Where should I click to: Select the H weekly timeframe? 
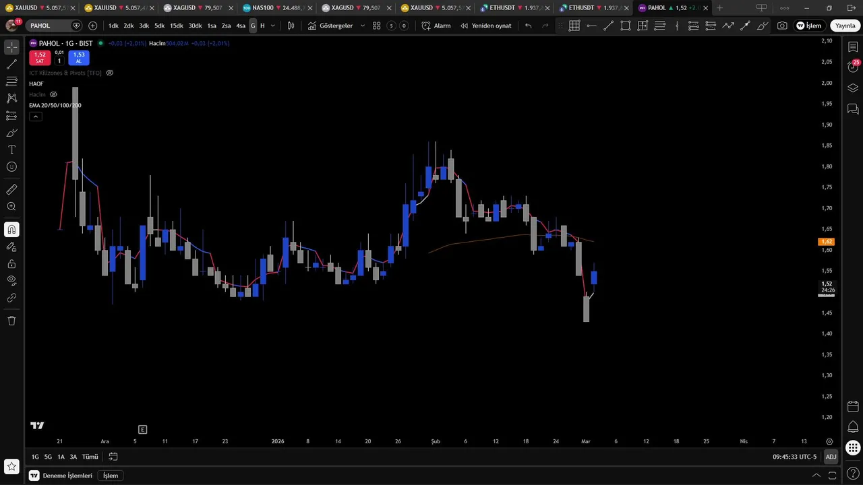(x=262, y=26)
